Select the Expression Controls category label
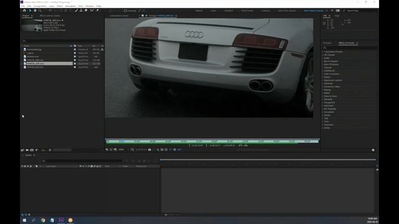The height and width of the screenshot is (224, 399). [x=333, y=80]
